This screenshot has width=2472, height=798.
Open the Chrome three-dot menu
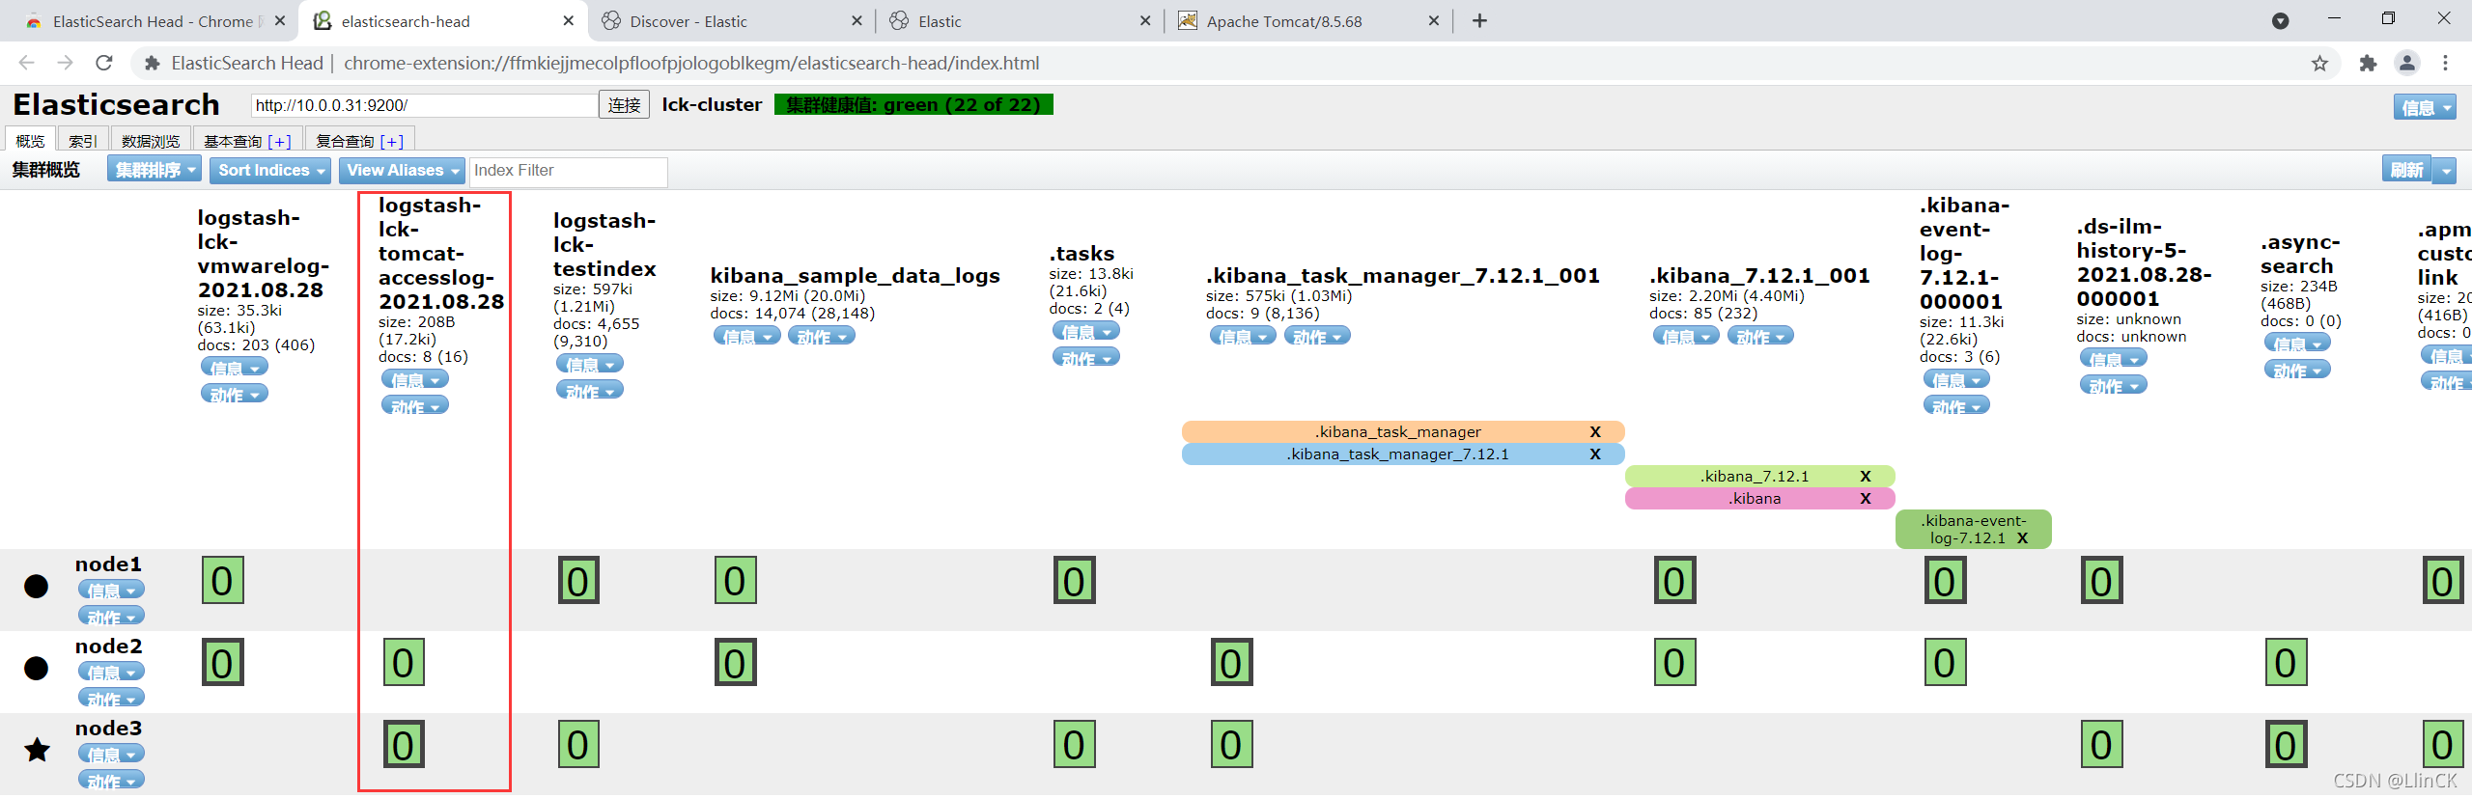coord(2445,64)
